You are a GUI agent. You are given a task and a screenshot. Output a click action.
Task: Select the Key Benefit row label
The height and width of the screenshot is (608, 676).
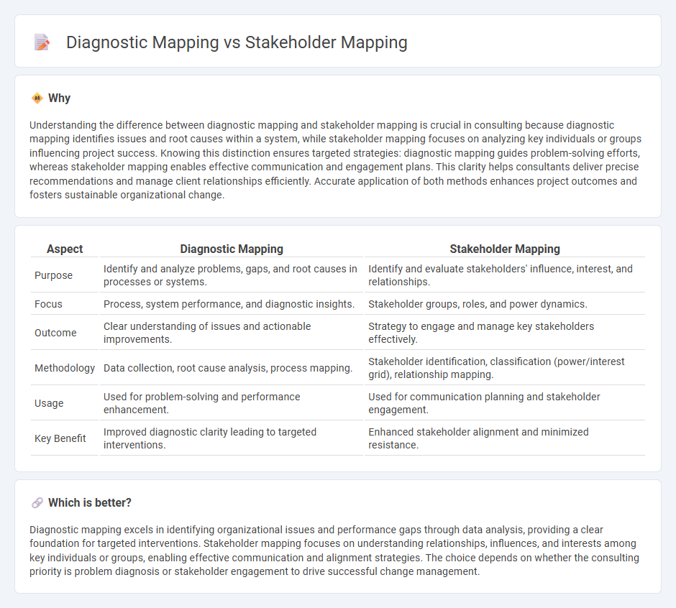[x=60, y=438]
